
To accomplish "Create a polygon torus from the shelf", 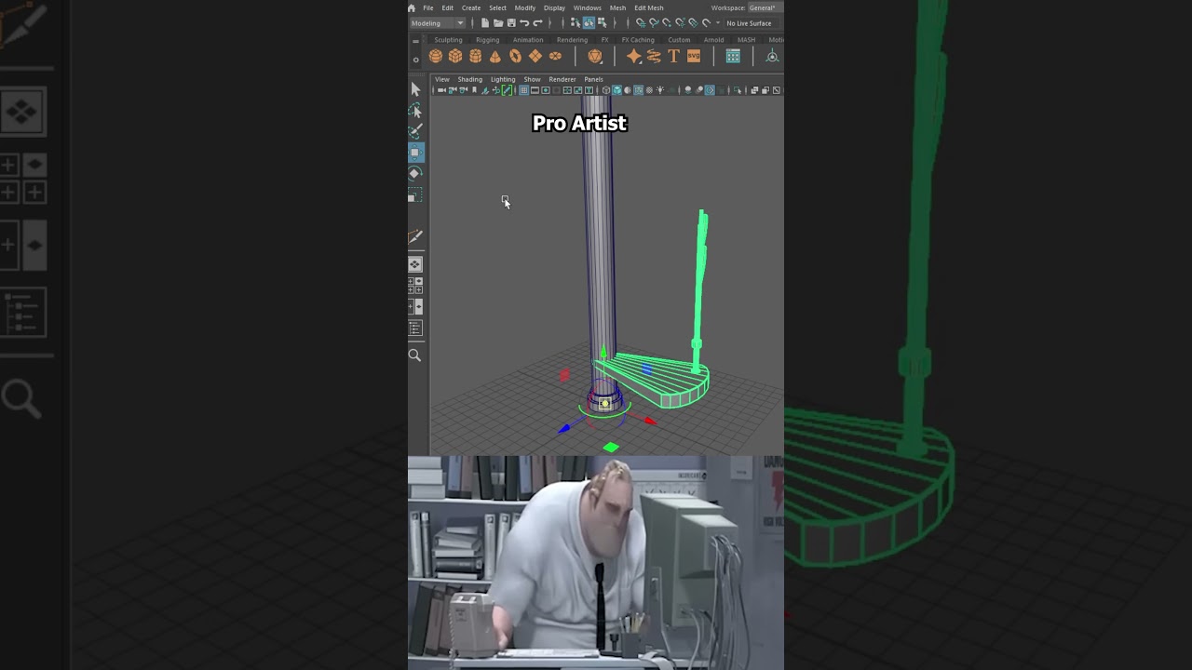I will (x=515, y=56).
